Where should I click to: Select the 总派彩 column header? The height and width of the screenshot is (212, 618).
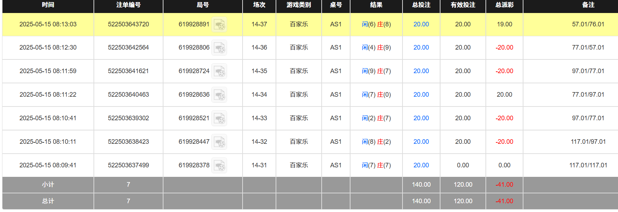(x=504, y=5)
